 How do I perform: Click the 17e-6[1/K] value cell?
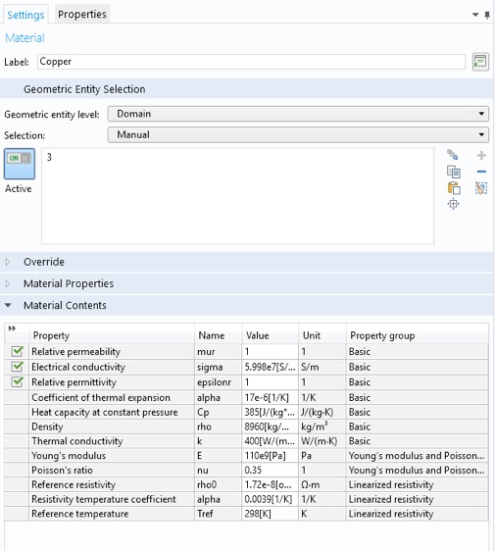(270, 397)
